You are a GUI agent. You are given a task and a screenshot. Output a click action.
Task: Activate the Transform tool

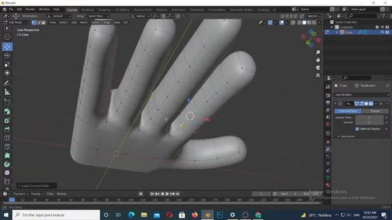coord(7,73)
